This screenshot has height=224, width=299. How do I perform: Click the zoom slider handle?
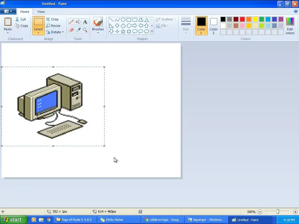(278, 211)
